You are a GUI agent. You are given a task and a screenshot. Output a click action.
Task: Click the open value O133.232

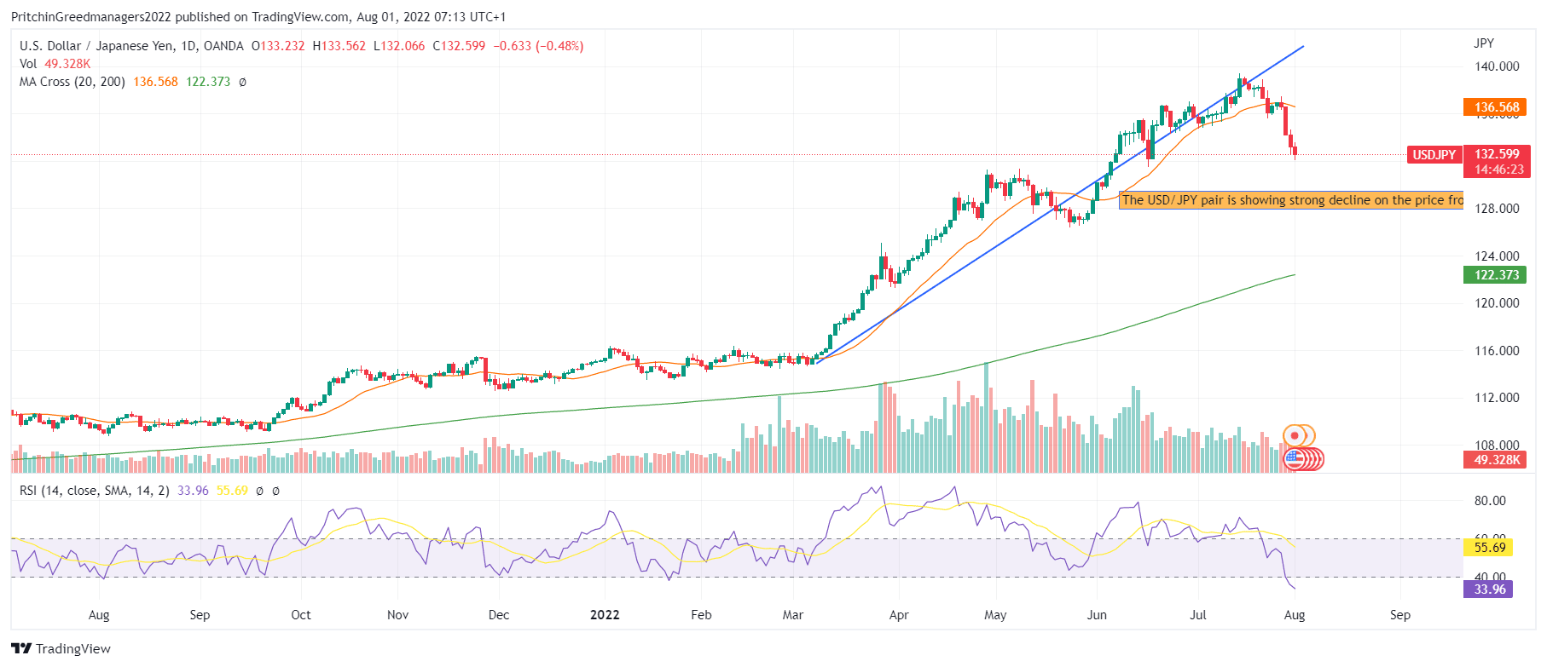(278, 46)
